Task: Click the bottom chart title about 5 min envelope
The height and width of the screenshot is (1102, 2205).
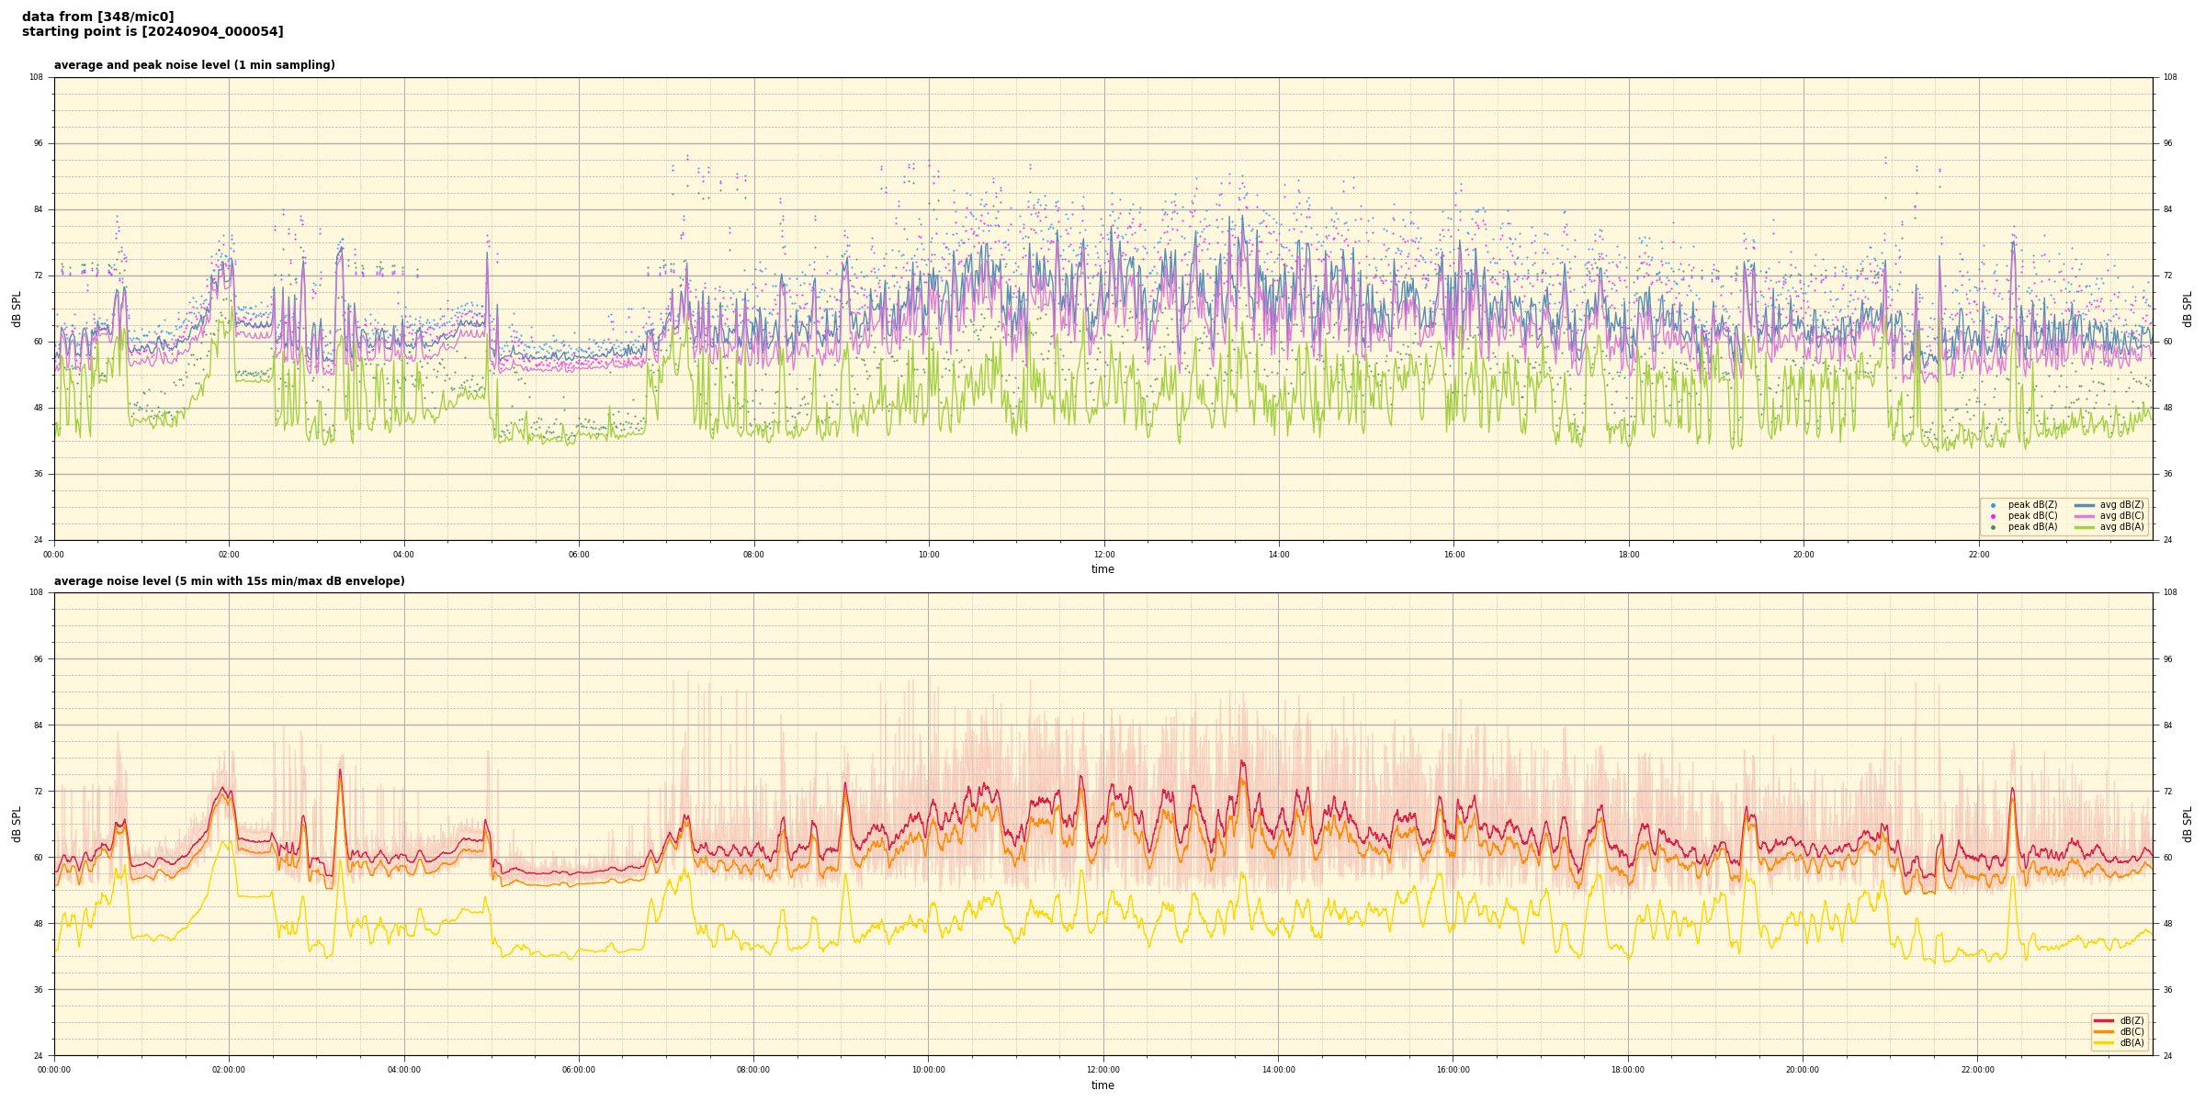Action: tap(229, 581)
